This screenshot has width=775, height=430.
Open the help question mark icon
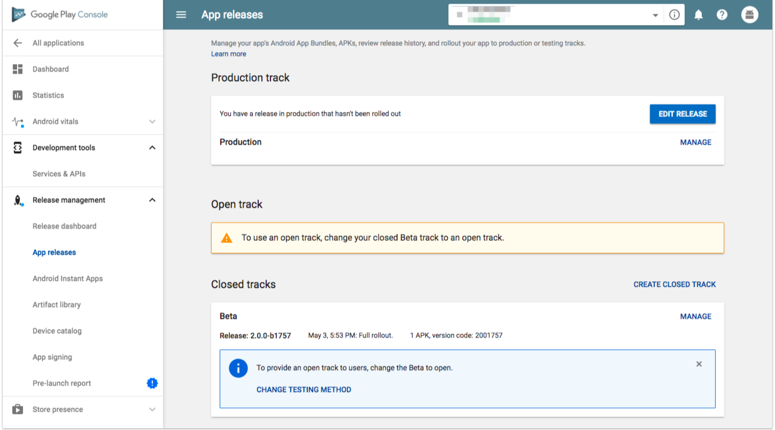coord(722,15)
